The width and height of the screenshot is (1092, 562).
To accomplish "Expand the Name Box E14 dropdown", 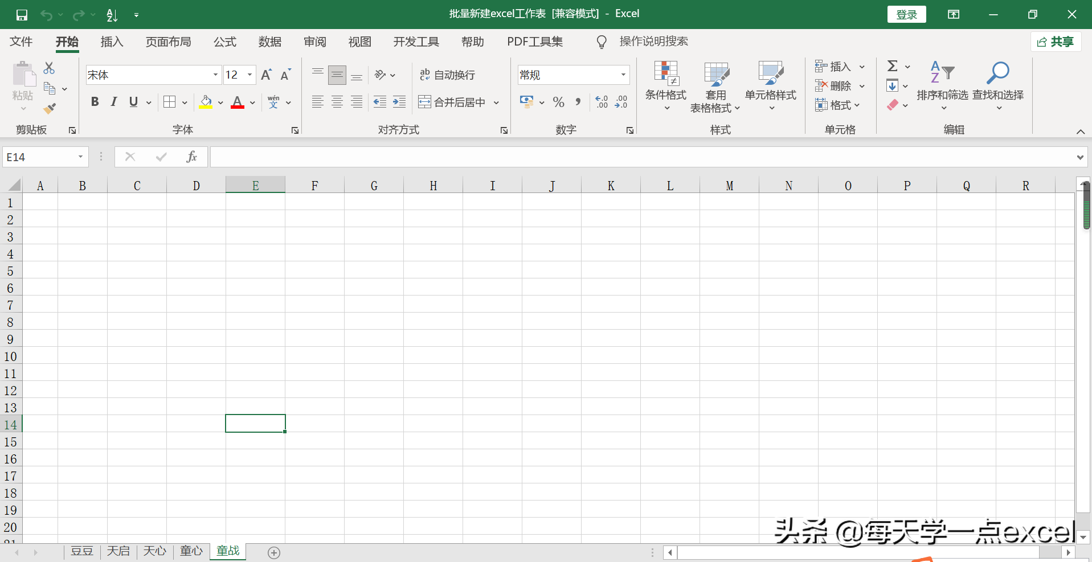I will [80, 157].
